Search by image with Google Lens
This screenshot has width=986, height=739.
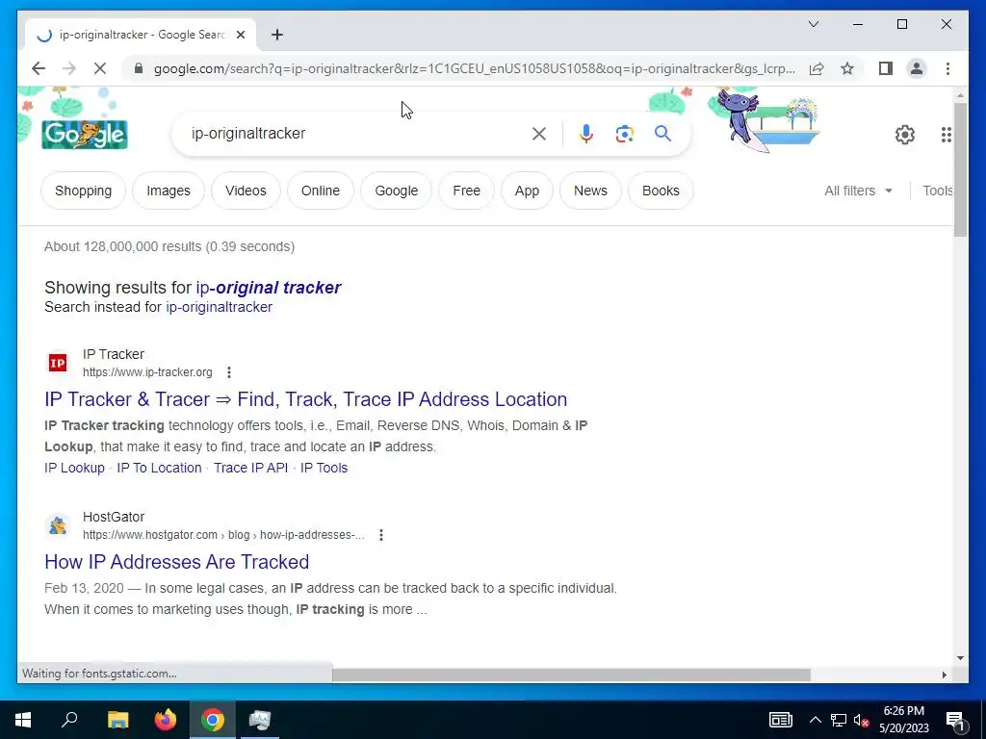coord(624,134)
